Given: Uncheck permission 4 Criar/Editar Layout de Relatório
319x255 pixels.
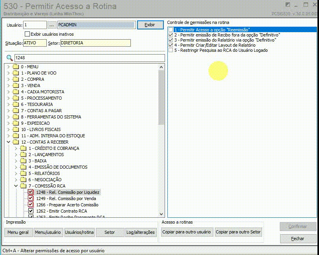Looking at the screenshot, I should [x=170, y=45].
